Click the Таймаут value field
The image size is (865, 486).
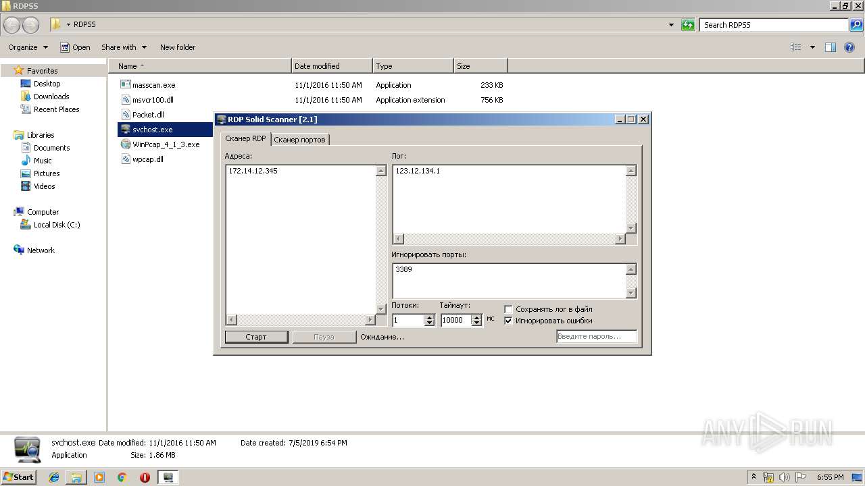click(x=456, y=321)
